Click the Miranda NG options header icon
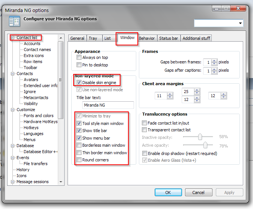The image size is (253, 209). pyautogui.click(x=14, y=21)
